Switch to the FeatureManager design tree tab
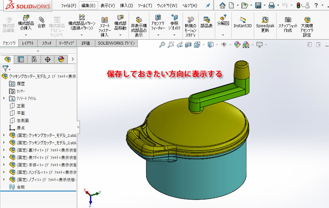The width and height of the screenshot is (329, 208). coord(7,59)
